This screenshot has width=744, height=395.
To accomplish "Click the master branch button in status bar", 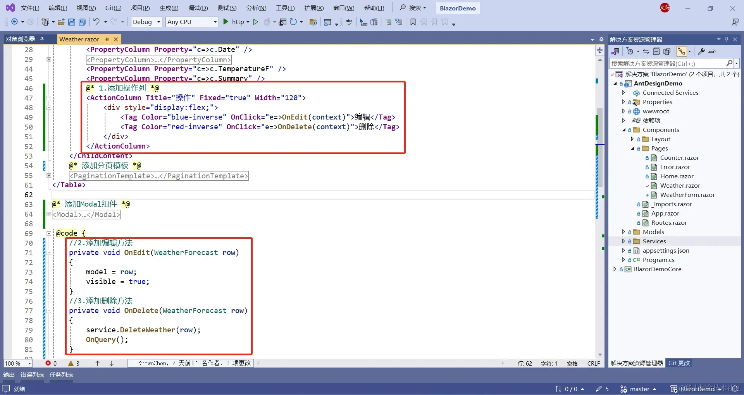I will 638,389.
